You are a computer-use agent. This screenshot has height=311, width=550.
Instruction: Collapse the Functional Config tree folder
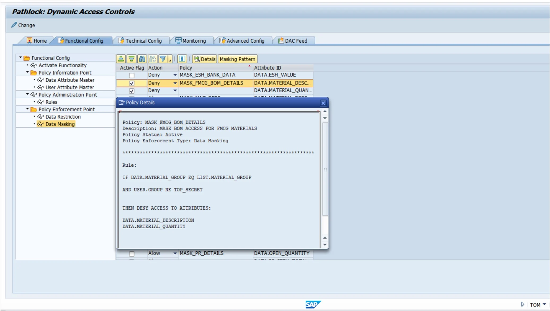(x=20, y=57)
